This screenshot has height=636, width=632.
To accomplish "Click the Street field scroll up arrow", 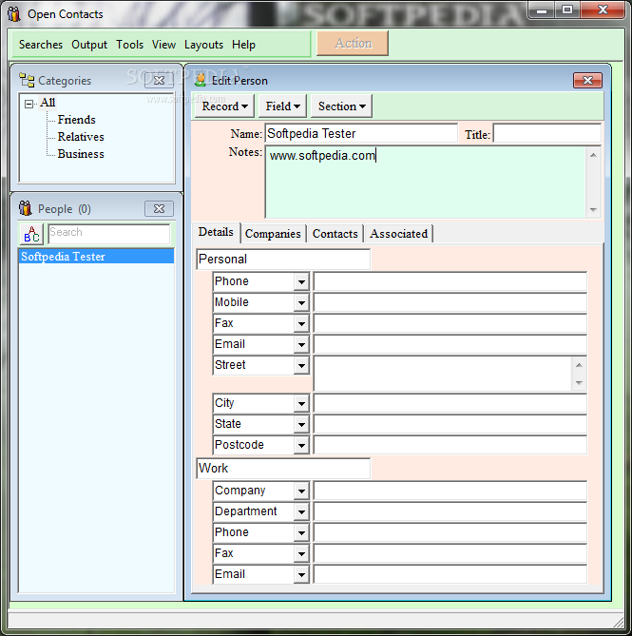I will [x=579, y=365].
